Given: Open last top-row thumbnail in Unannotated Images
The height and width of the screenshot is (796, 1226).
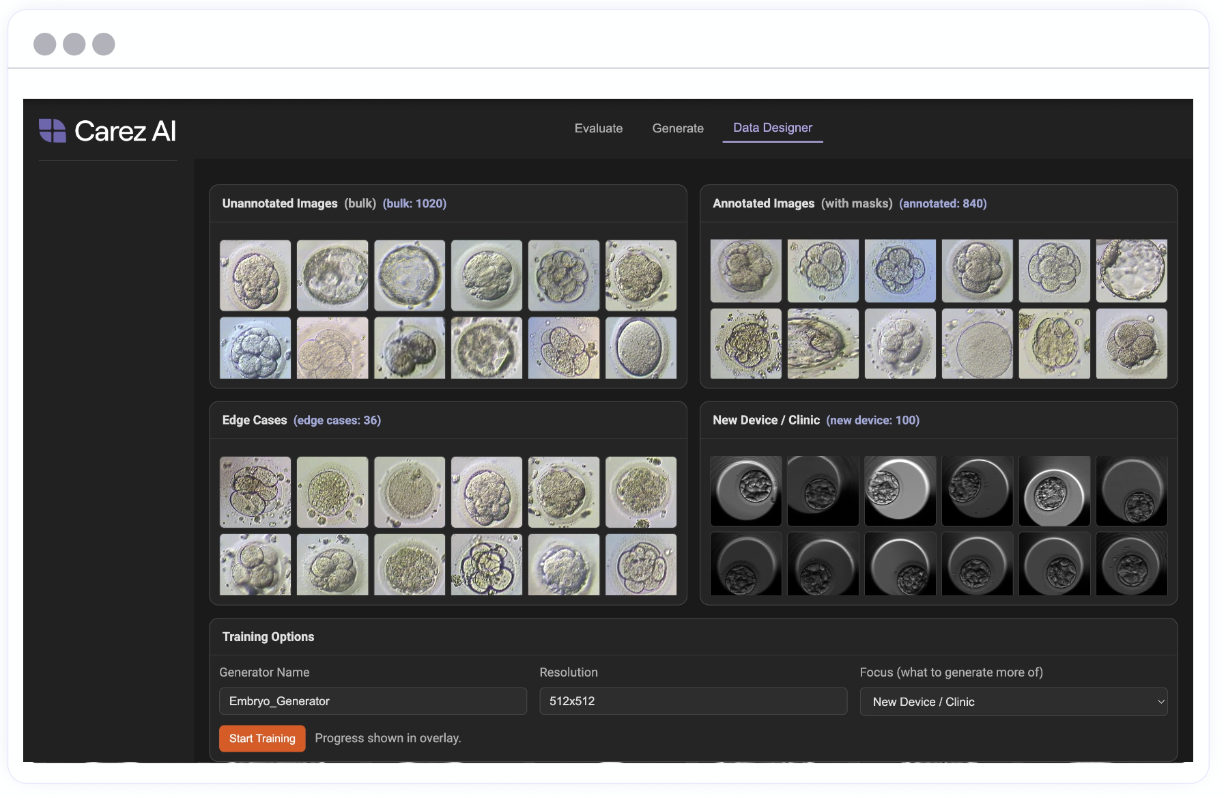Looking at the screenshot, I should [641, 275].
